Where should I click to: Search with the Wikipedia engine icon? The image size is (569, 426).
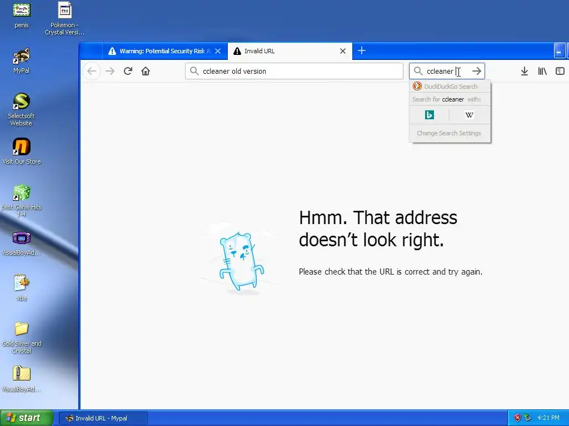[470, 115]
